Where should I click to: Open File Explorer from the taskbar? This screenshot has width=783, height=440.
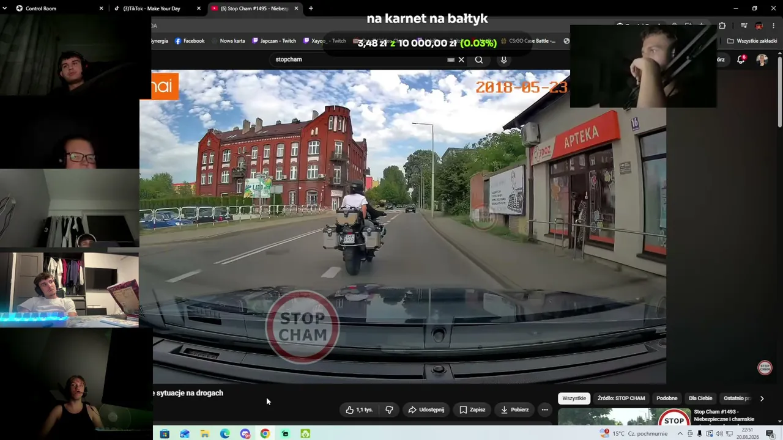point(205,434)
